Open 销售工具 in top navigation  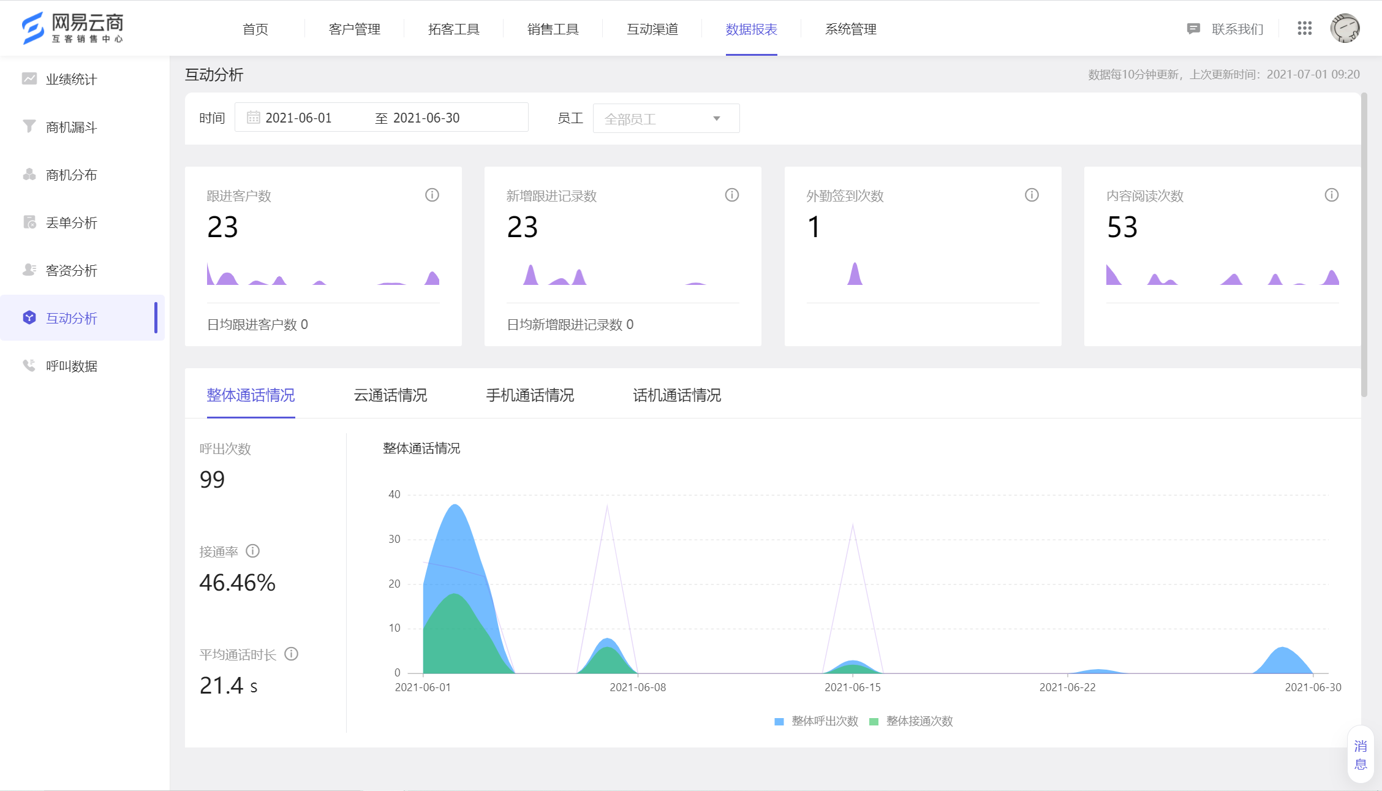(x=553, y=29)
